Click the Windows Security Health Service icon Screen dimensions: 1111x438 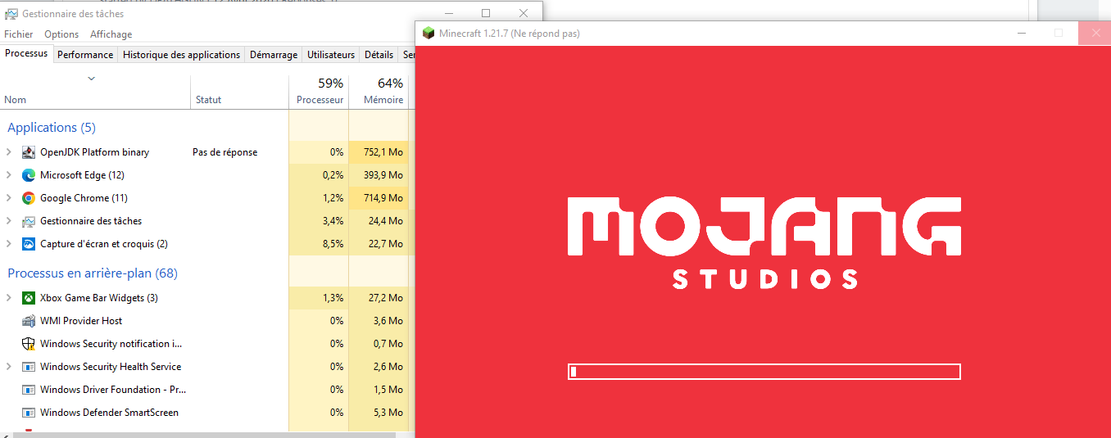[x=29, y=367]
